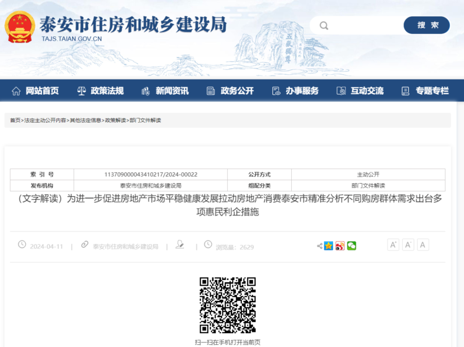Click the article headline text
Screen dimensions: 464x347
point(227,205)
